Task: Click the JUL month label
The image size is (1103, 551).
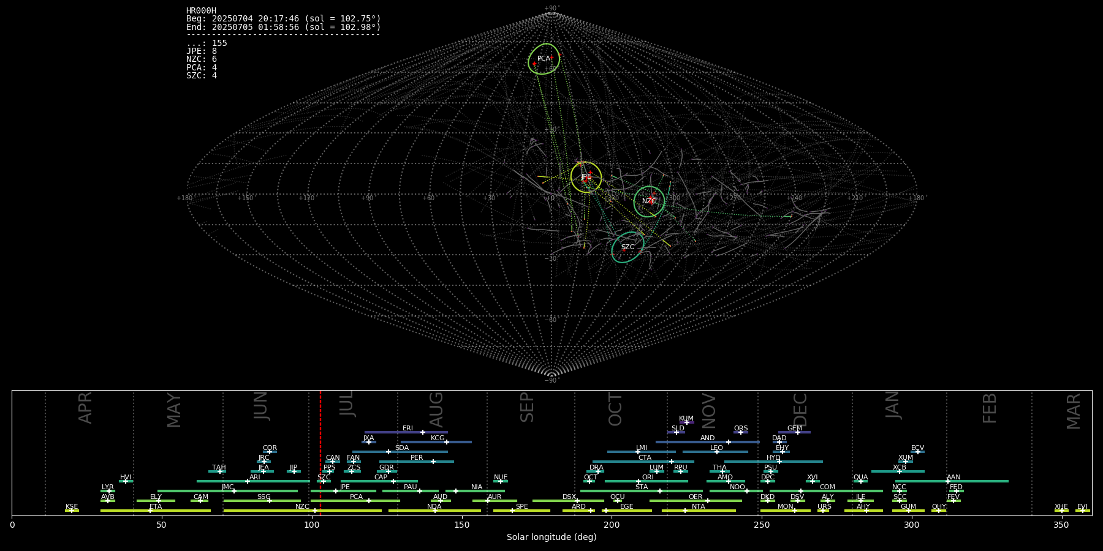Action: [x=347, y=405]
